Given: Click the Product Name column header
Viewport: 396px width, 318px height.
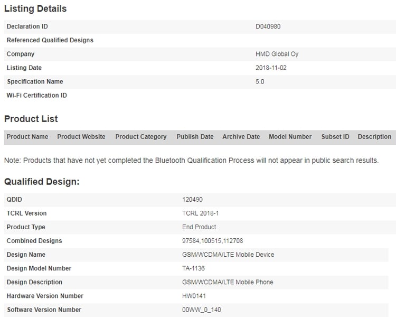Looking at the screenshot, I should (27, 137).
